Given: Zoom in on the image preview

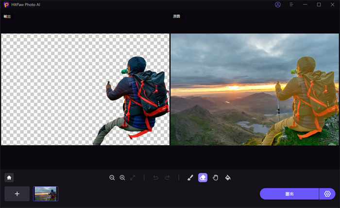Looking at the screenshot, I should point(122,177).
